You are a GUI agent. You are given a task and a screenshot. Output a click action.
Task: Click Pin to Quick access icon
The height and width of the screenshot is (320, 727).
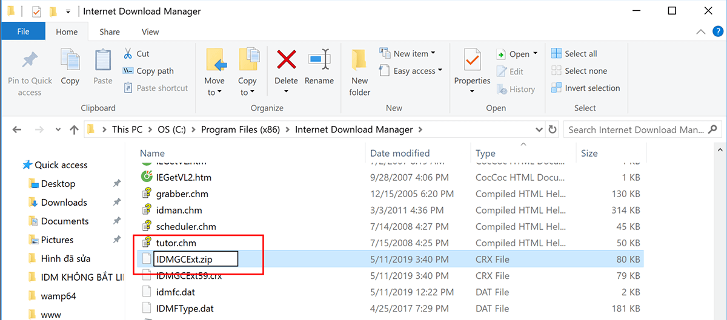click(x=30, y=60)
